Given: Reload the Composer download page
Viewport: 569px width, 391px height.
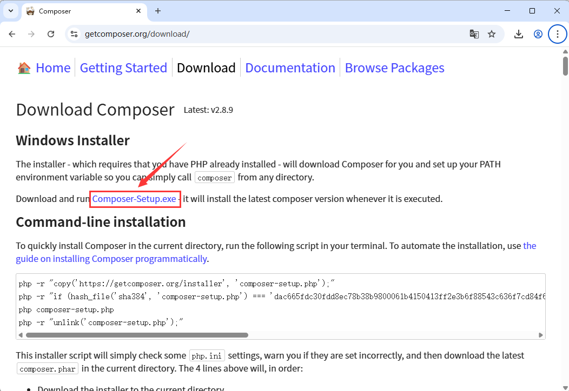Looking at the screenshot, I should 51,34.
